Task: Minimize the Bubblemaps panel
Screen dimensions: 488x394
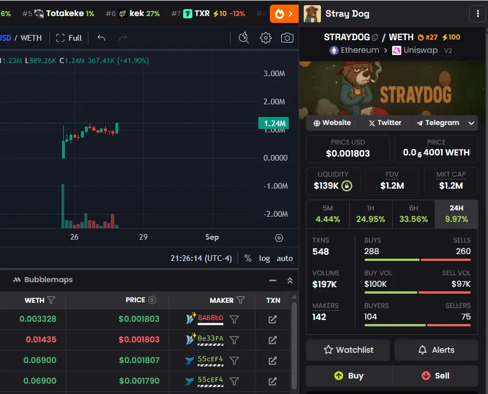Action: pyautogui.click(x=273, y=280)
